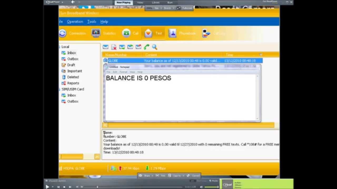337x189 pixels.
Task: Switch to RealPlayer Library tab
Action: coord(156,3)
